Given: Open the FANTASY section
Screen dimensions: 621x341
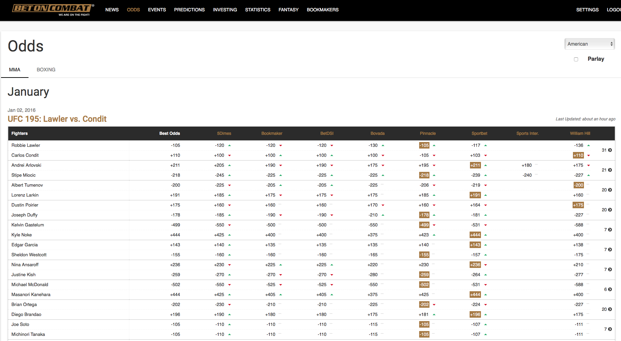Looking at the screenshot, I should pyautogui.click(x=288, y=10).
